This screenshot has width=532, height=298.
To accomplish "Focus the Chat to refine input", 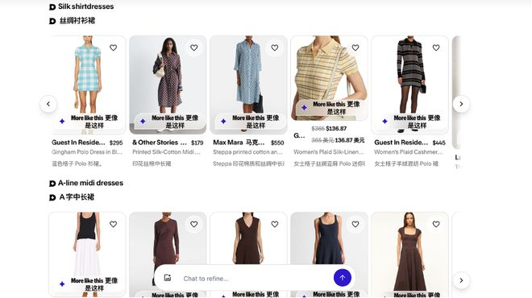I will coord(255,279).
